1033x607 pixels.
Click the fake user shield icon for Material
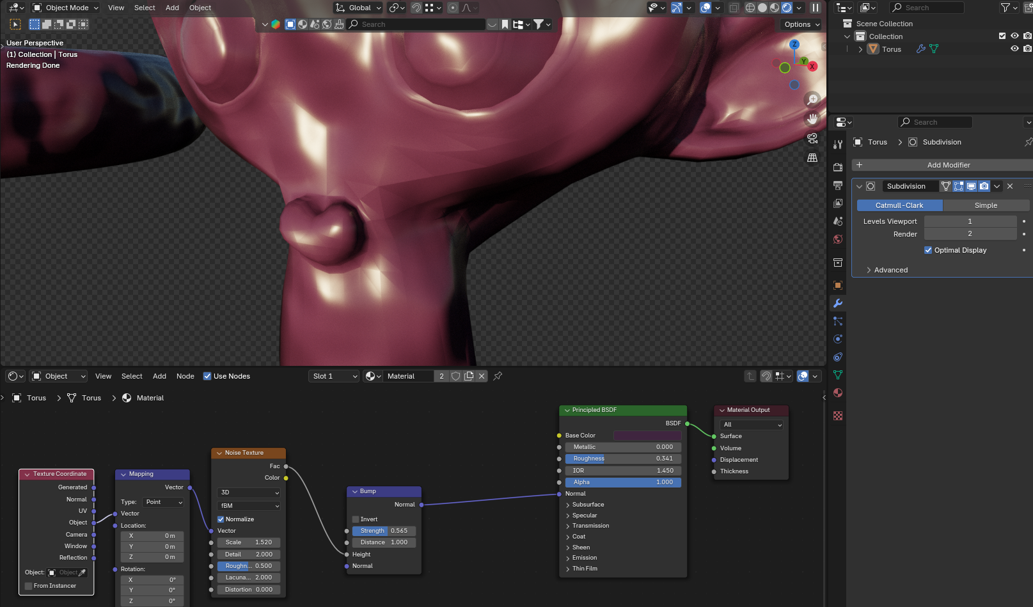tap(455, 376)
